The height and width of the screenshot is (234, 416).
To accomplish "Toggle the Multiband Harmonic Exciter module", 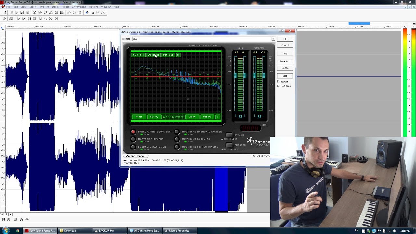I will 177,132.
